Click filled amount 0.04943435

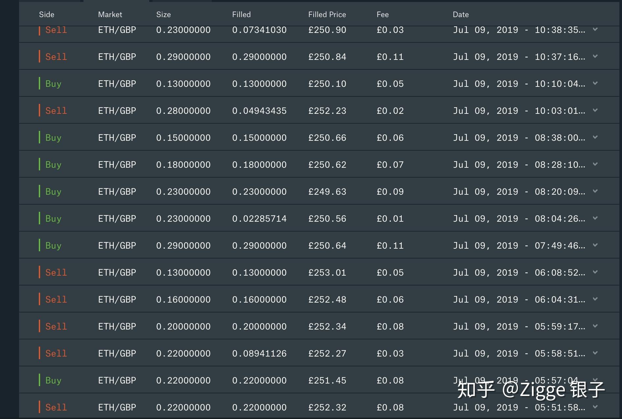click(259, 111)
